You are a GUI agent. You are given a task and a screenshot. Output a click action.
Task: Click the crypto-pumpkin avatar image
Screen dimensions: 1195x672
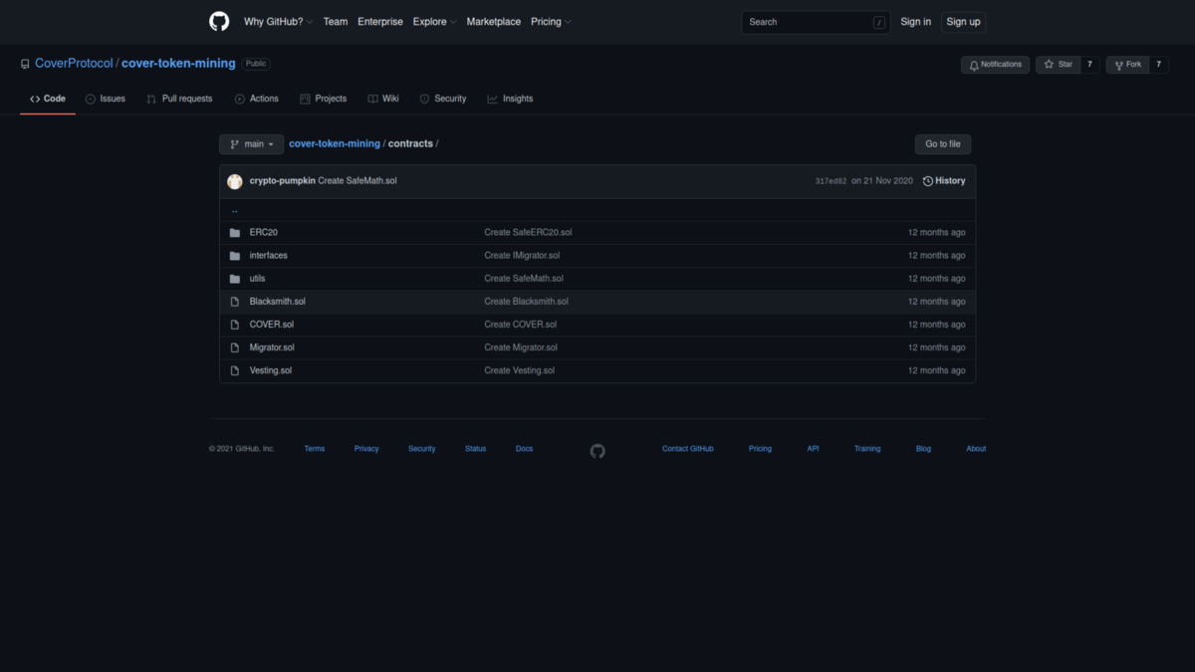point(235,181)
